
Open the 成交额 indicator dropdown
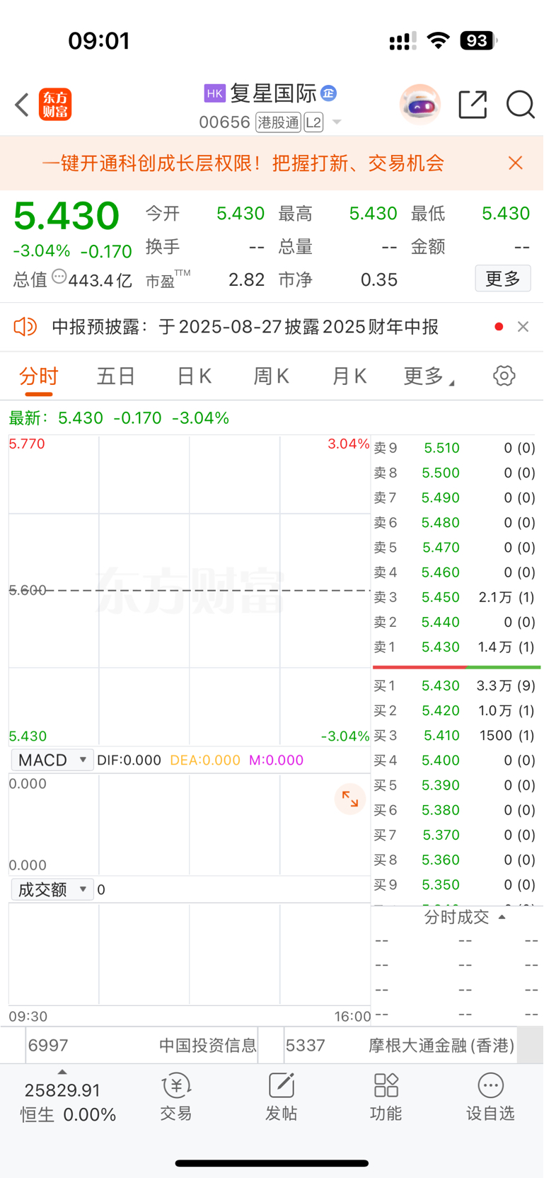52,889
